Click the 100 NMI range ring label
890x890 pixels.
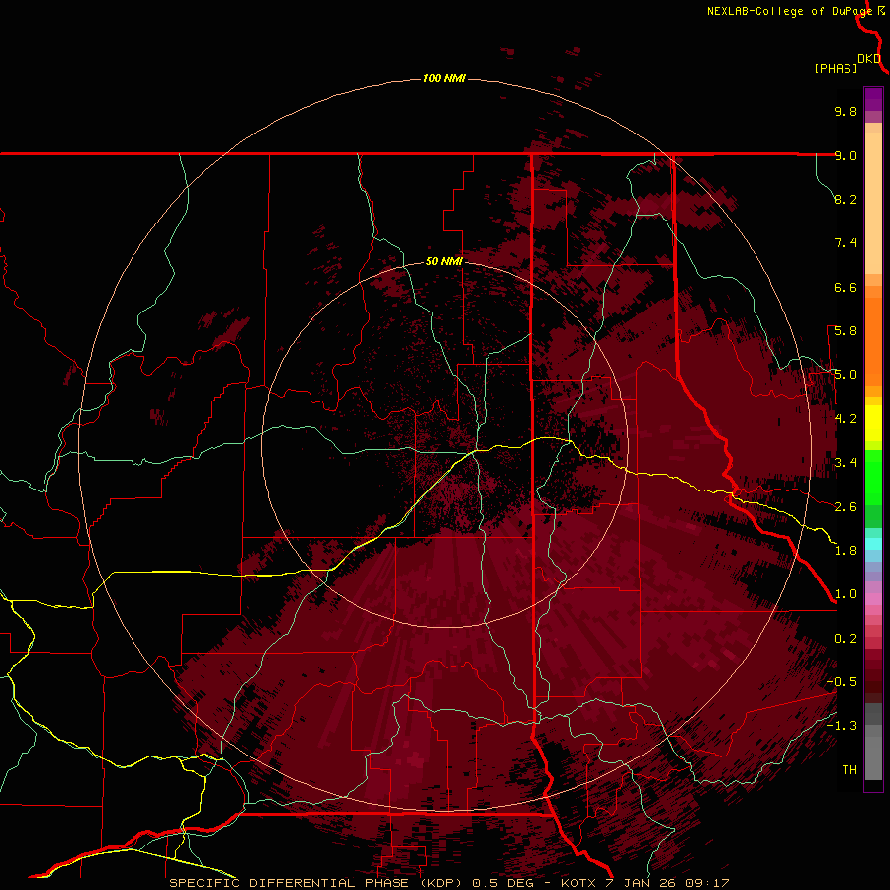(444, 78)
